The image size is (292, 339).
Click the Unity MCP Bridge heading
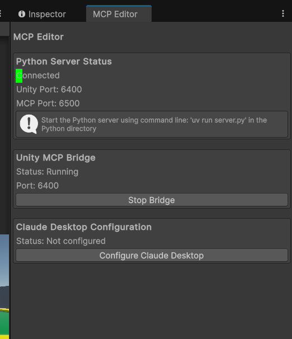pos(56,158)
